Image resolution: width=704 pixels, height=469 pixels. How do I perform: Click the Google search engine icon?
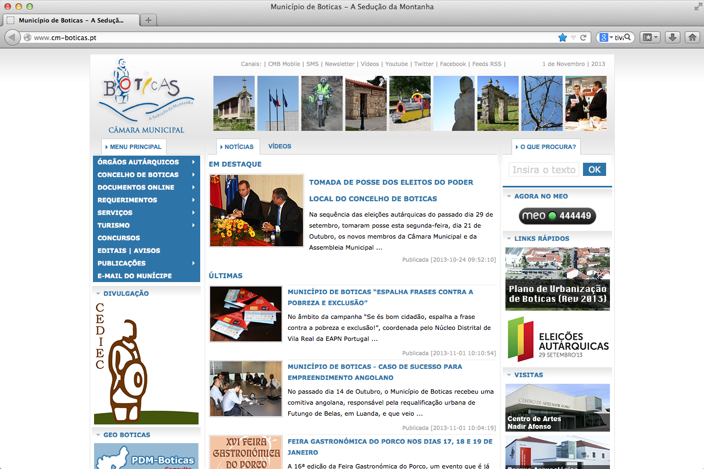click(x=604, y=37)
